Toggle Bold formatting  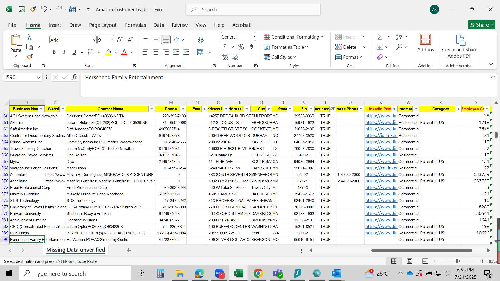(x=54, y=52)
